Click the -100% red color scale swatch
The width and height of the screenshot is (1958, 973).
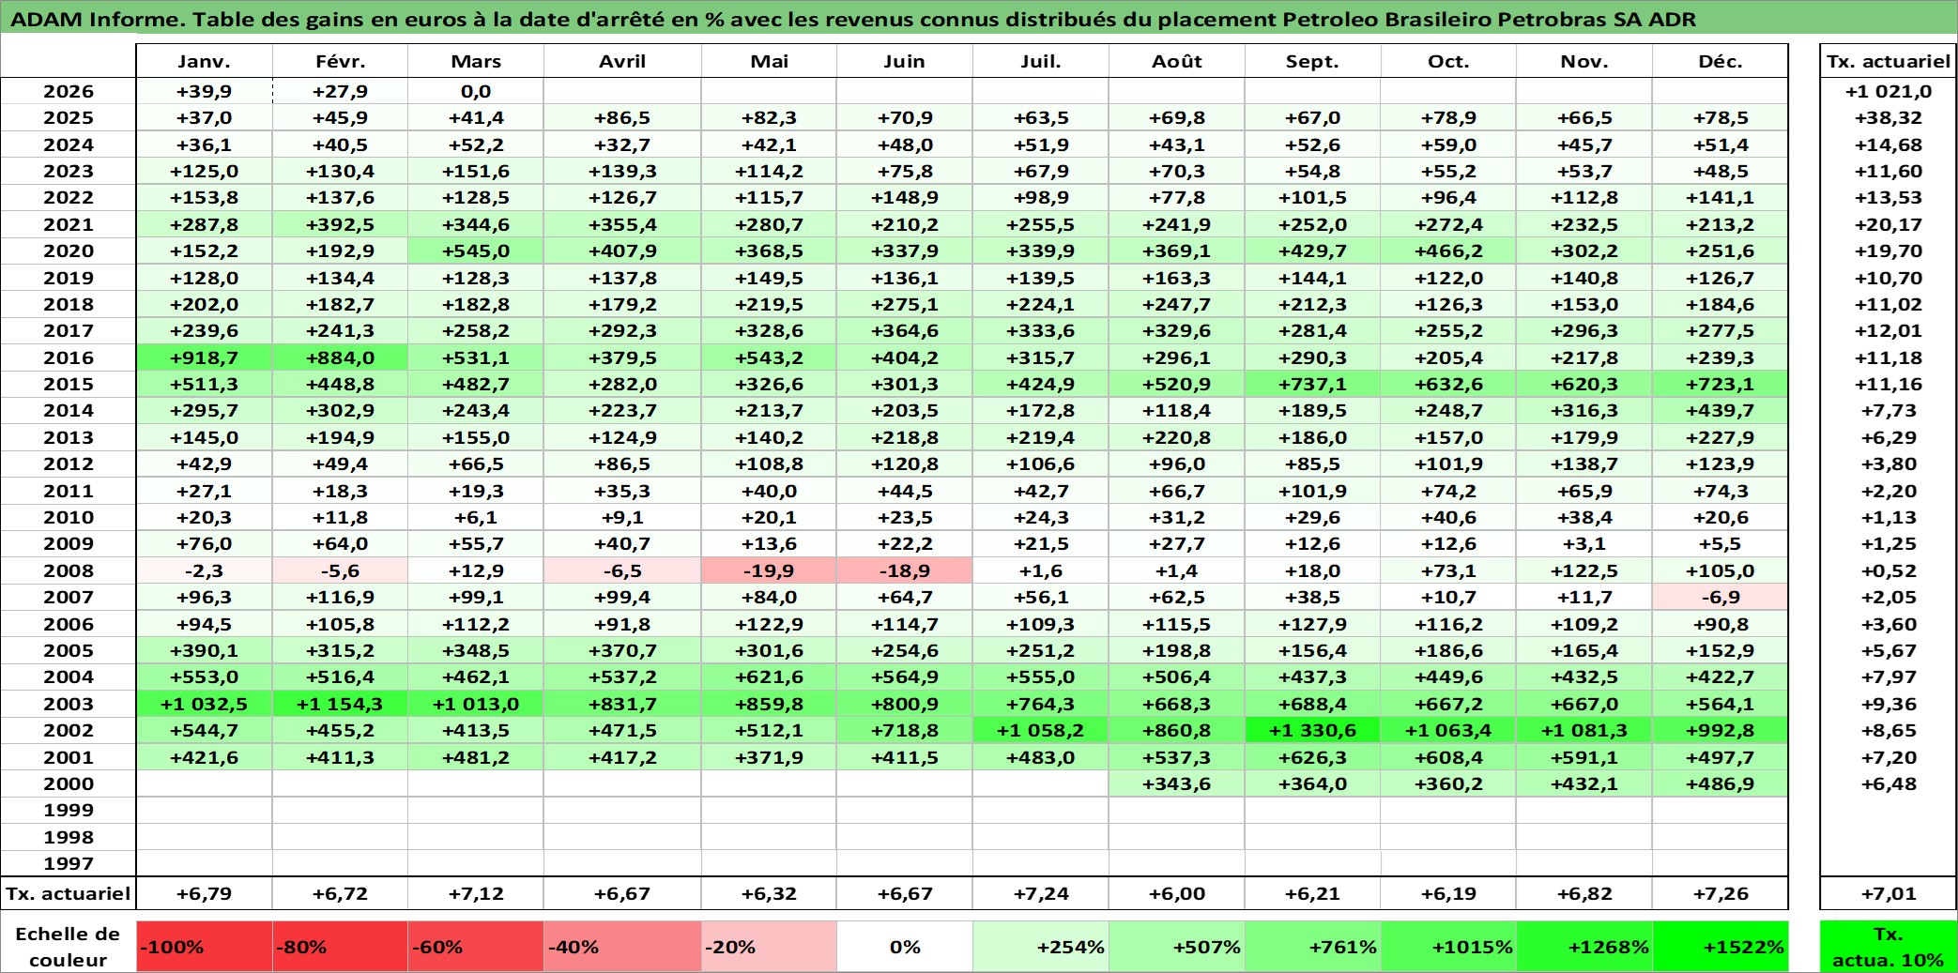click(x=205, y=946)
